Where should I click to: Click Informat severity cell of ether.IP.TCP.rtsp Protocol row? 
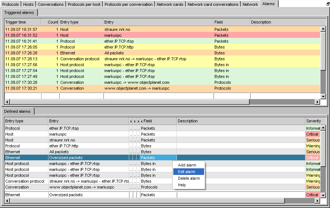click(x=313, y=128)
